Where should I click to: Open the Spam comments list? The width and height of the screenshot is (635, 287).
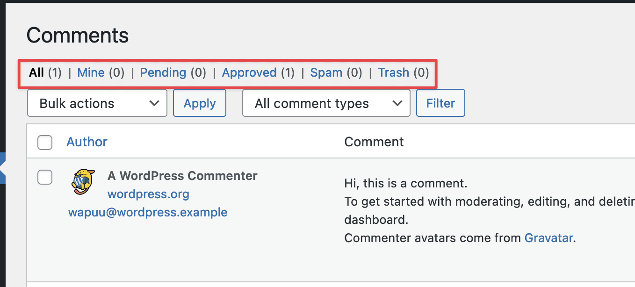[326, 73]
